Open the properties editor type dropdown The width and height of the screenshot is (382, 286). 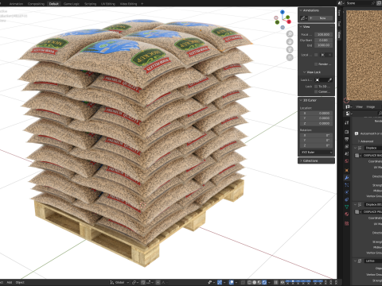click(349, 114)
